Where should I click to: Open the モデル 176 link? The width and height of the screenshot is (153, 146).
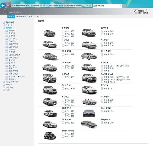coord(69,36)
